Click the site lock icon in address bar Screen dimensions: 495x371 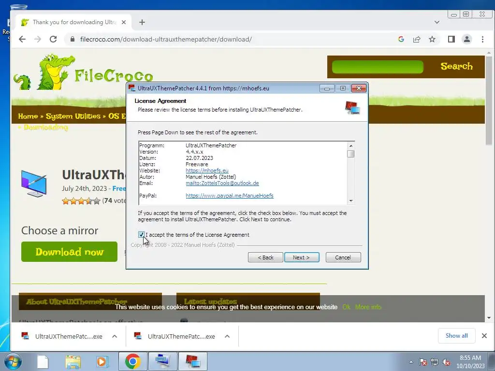[73, 39]
